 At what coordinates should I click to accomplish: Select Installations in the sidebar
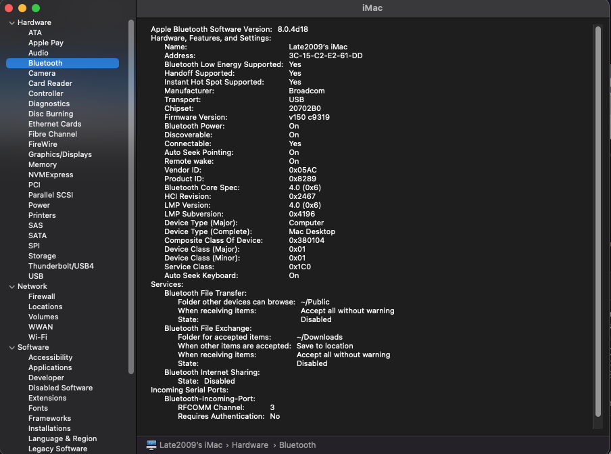[x=49, y=428]
